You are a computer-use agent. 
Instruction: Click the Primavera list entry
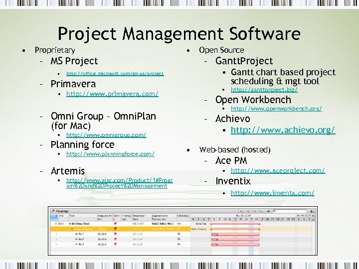click(73, 84)
